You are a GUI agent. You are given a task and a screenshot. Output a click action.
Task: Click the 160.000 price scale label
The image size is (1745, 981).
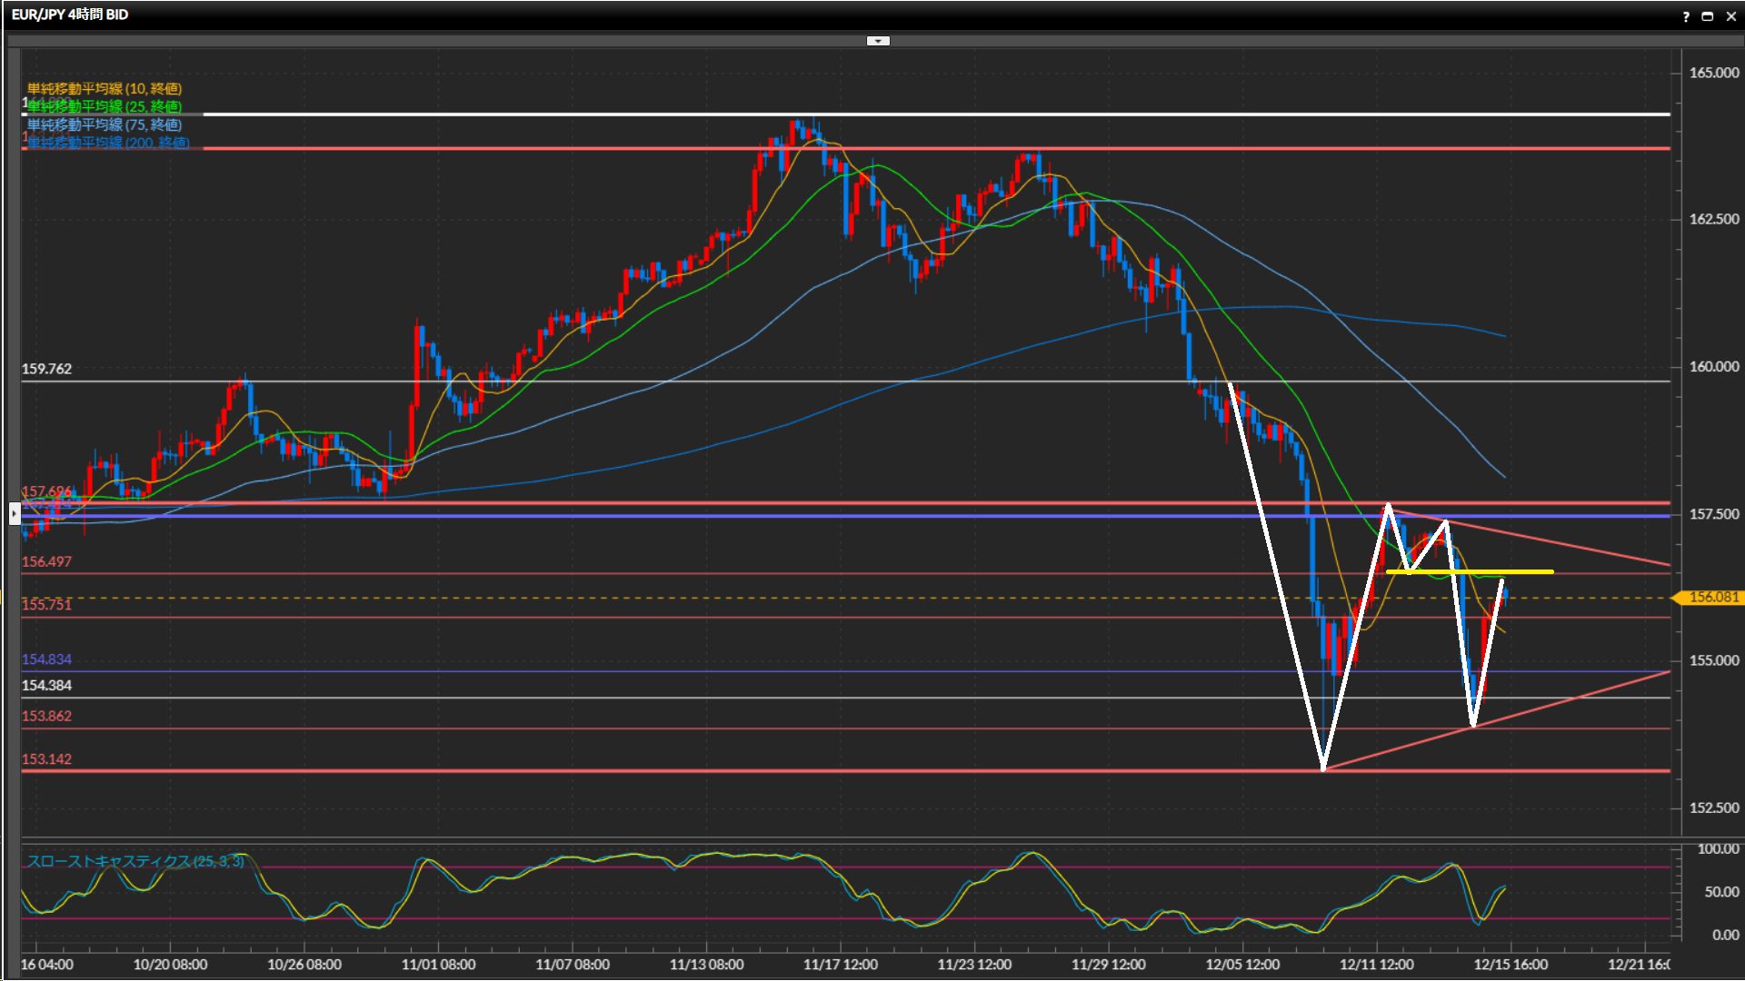point(1713,367)
